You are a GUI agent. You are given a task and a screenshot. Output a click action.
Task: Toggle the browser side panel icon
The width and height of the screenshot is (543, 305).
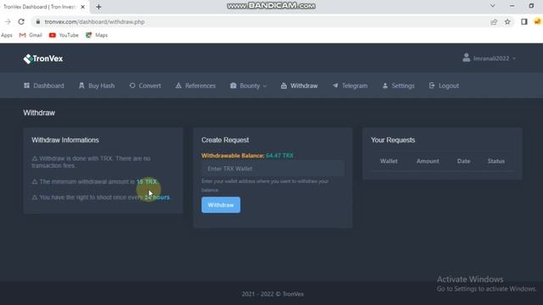pos(524,22)
